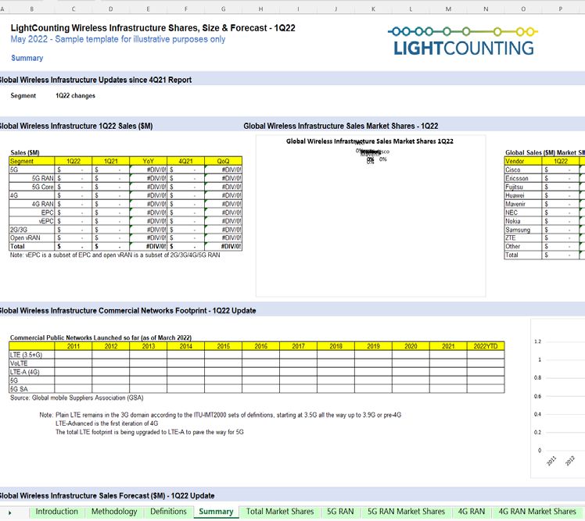
Task: Click the GSA source note text
Action: [x=77, y=398]
